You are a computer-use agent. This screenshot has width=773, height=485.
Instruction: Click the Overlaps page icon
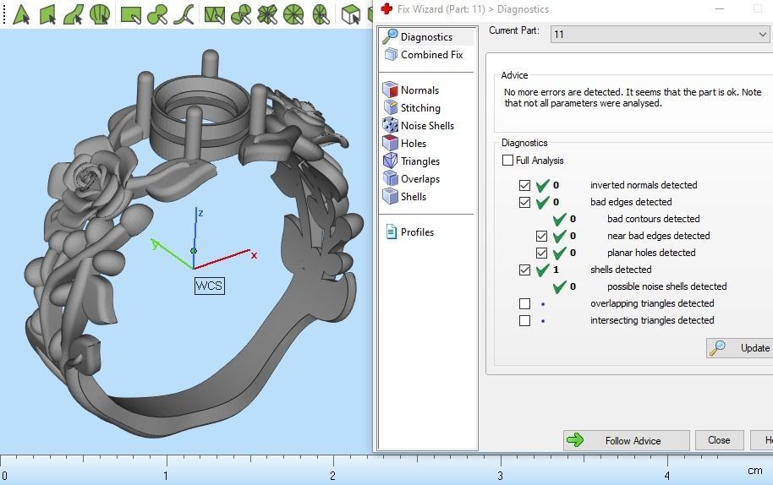click(391, 179)
